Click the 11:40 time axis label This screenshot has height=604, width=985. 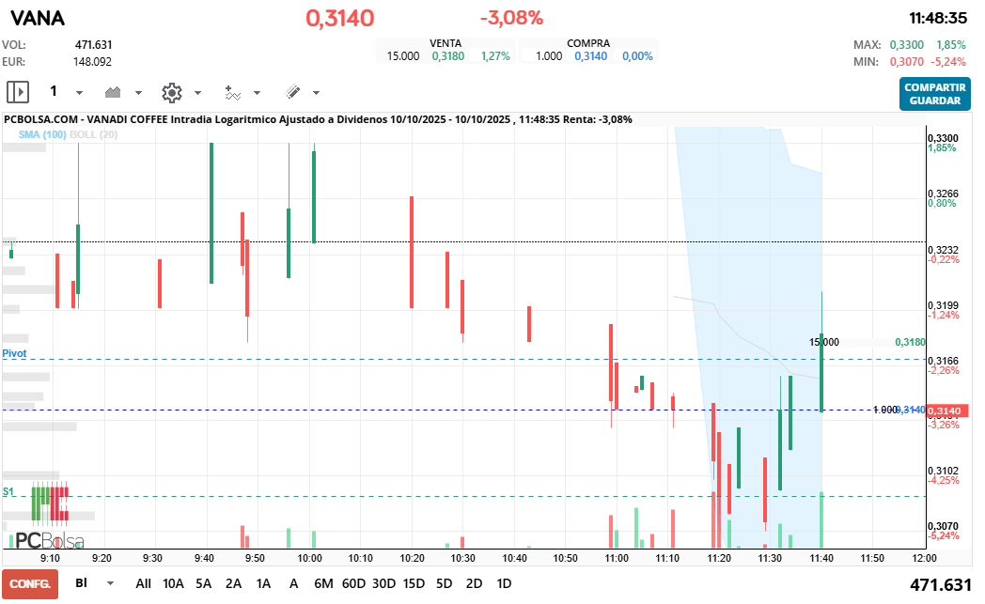[x=821, y=558]
